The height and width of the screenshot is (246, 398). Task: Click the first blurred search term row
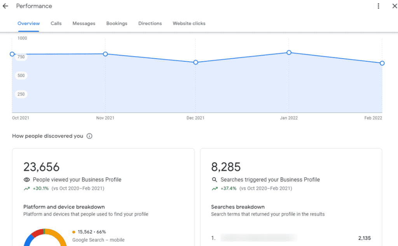pyautogui.click(x=259, y=238)
